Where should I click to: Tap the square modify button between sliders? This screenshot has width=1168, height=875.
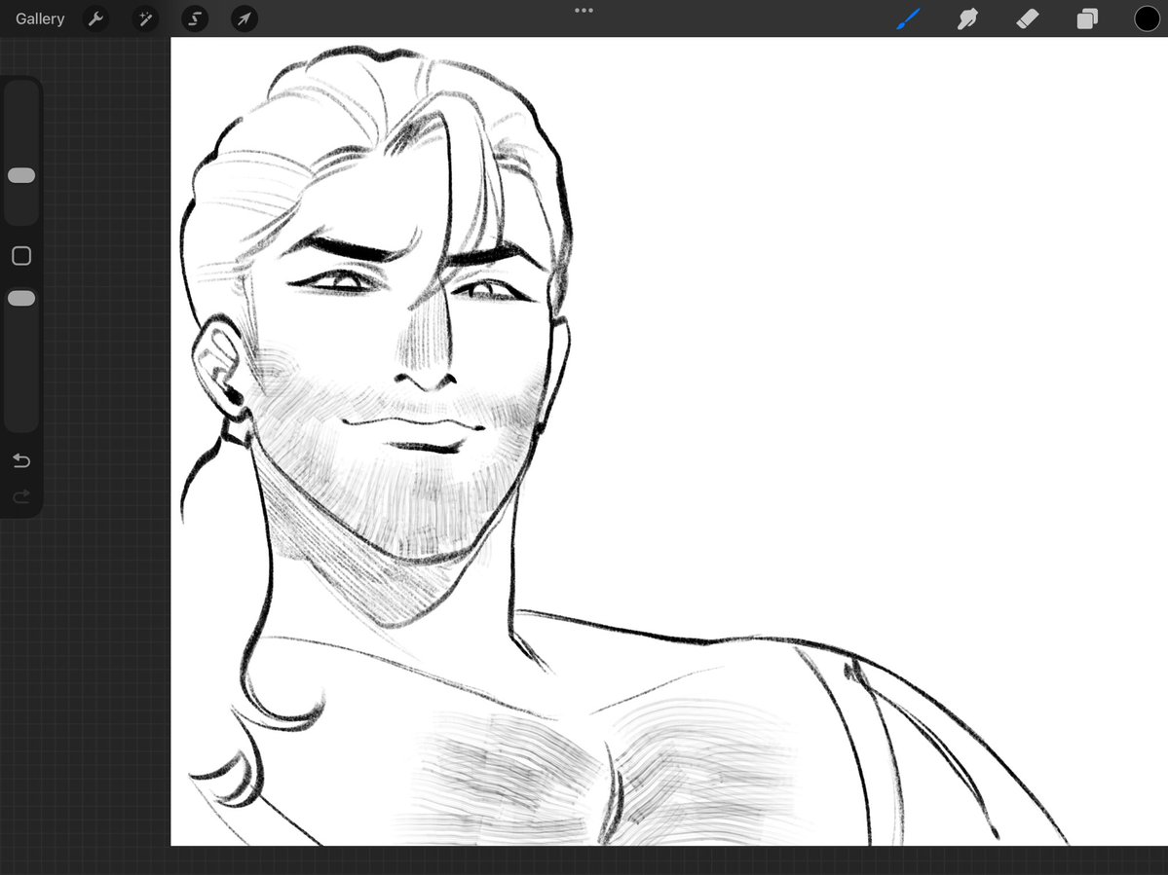tap(20, 255)
